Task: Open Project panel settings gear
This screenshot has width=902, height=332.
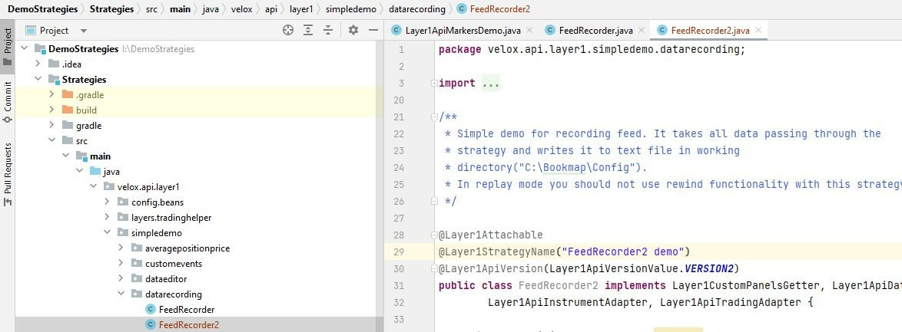Action: [353, 30]
